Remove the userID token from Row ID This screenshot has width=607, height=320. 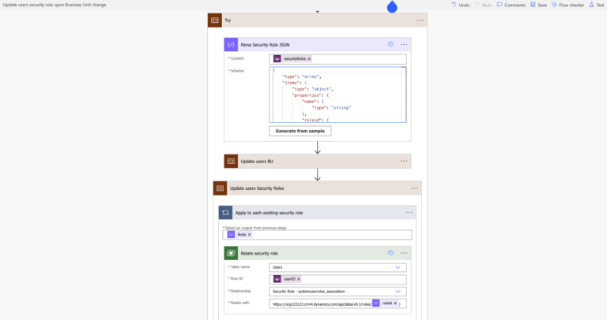click(300, 279)
